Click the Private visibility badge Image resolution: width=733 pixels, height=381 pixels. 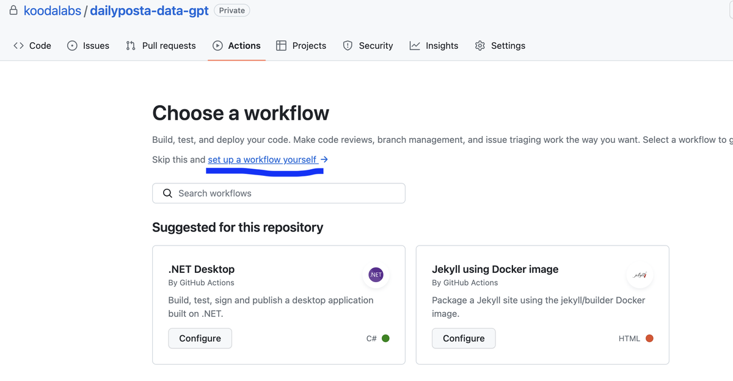click(232, 10)
